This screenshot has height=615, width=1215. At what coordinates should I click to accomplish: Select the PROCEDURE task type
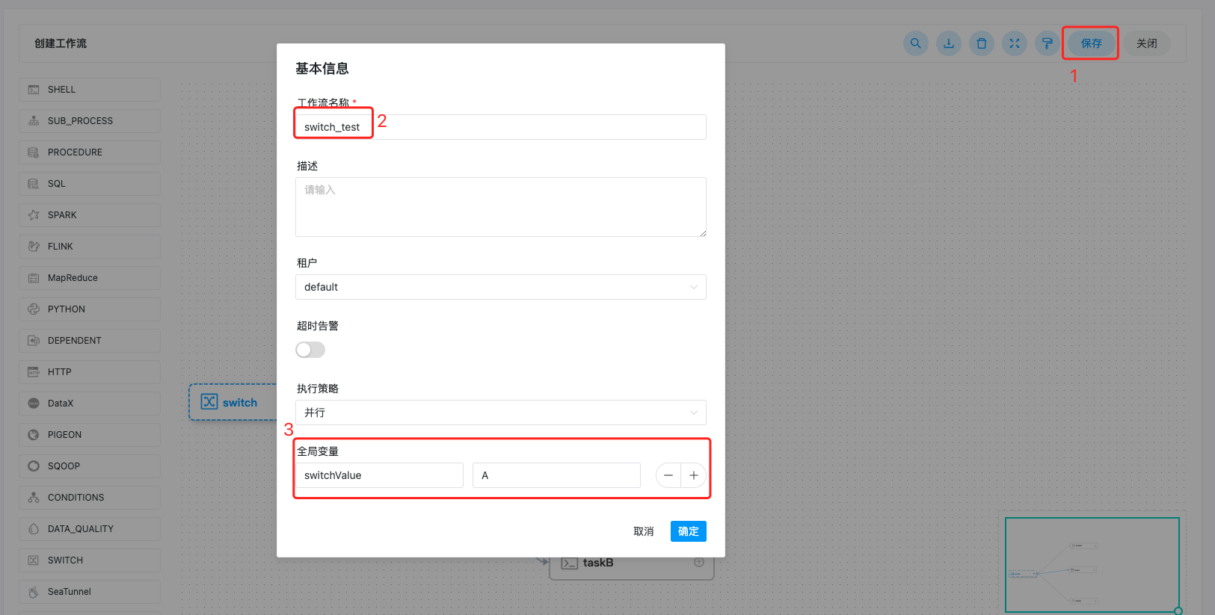[x=90, y=152]
